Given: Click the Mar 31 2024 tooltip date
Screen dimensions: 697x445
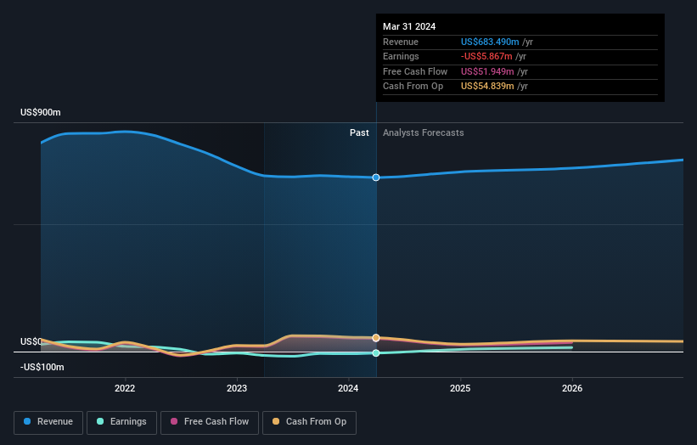Looking at the screenshot, I should 409,26.
